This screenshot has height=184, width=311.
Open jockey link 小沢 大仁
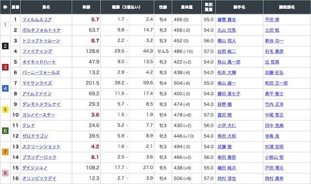pyautogui.click(x=227, y=126)
